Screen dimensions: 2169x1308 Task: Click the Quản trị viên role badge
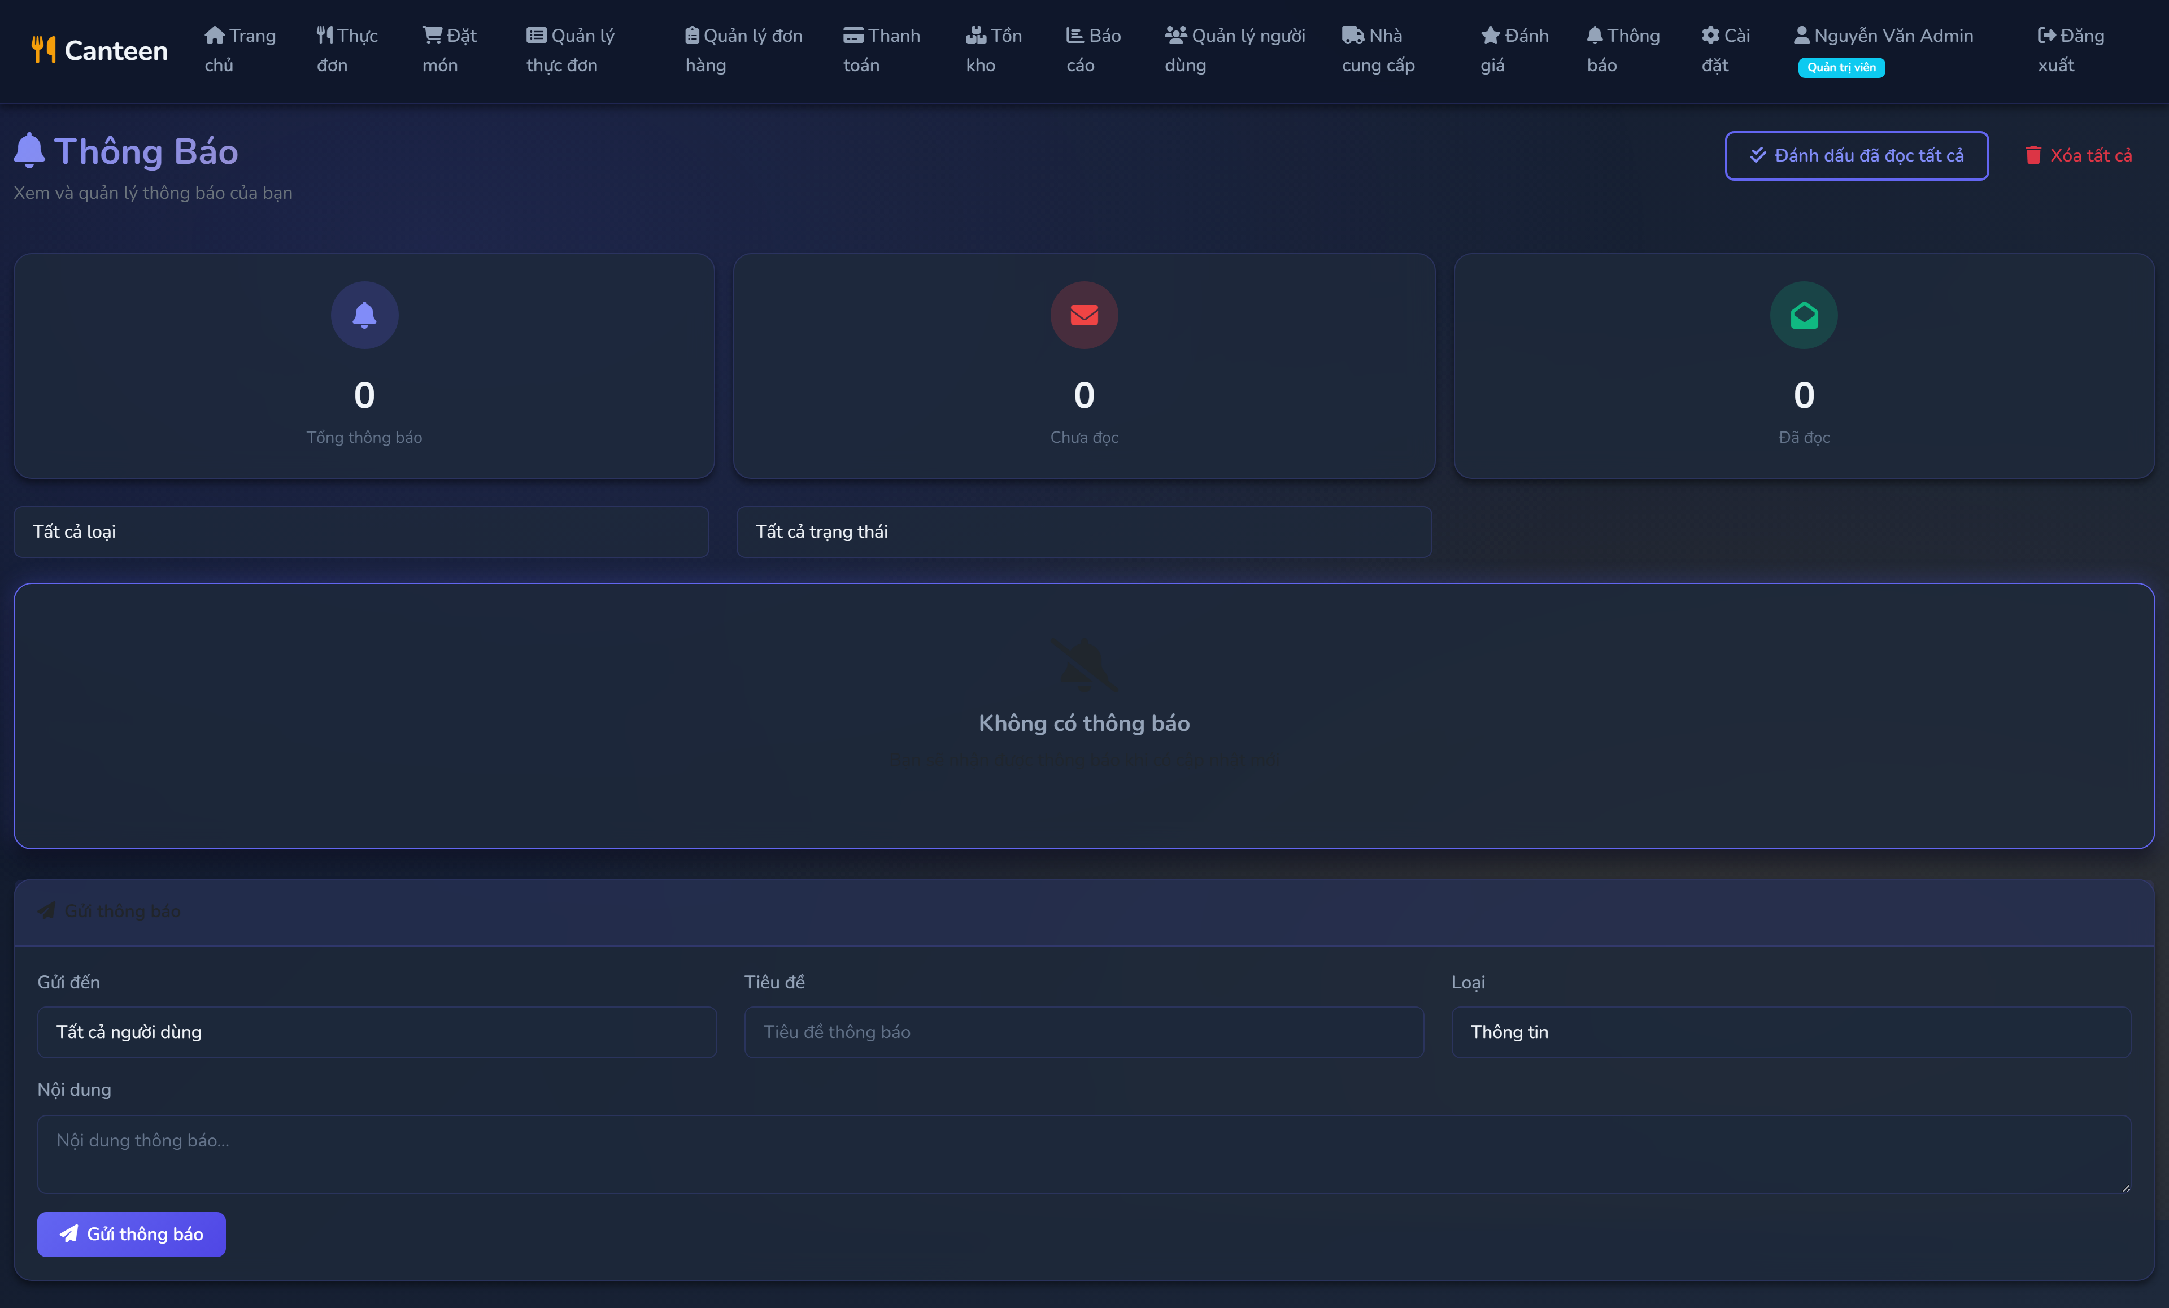(1841, 67)
